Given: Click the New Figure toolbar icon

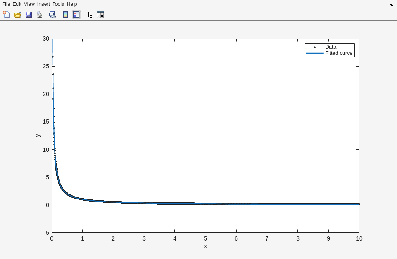Looking at the screenshot, I should pyautogui.click(x=7, y=15).
